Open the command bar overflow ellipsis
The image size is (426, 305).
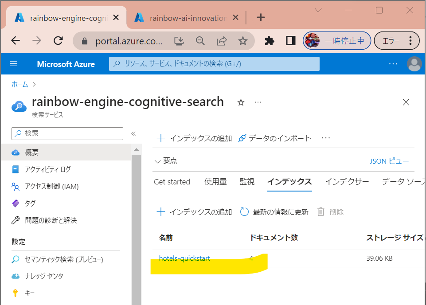[x=325, y=138]
